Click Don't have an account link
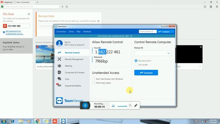The image size is (220, 124). point(75,45)
